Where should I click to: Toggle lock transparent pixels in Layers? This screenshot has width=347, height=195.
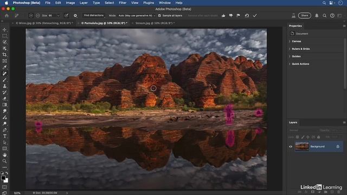(x=297, y=137)
